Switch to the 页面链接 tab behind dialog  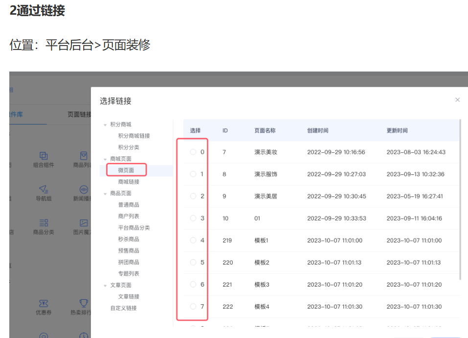click(x=79, y=115)
